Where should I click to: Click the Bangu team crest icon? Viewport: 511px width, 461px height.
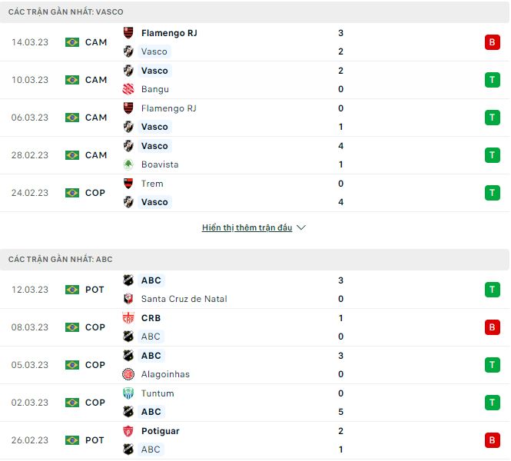pyautogui.click(x=128, y=89)
